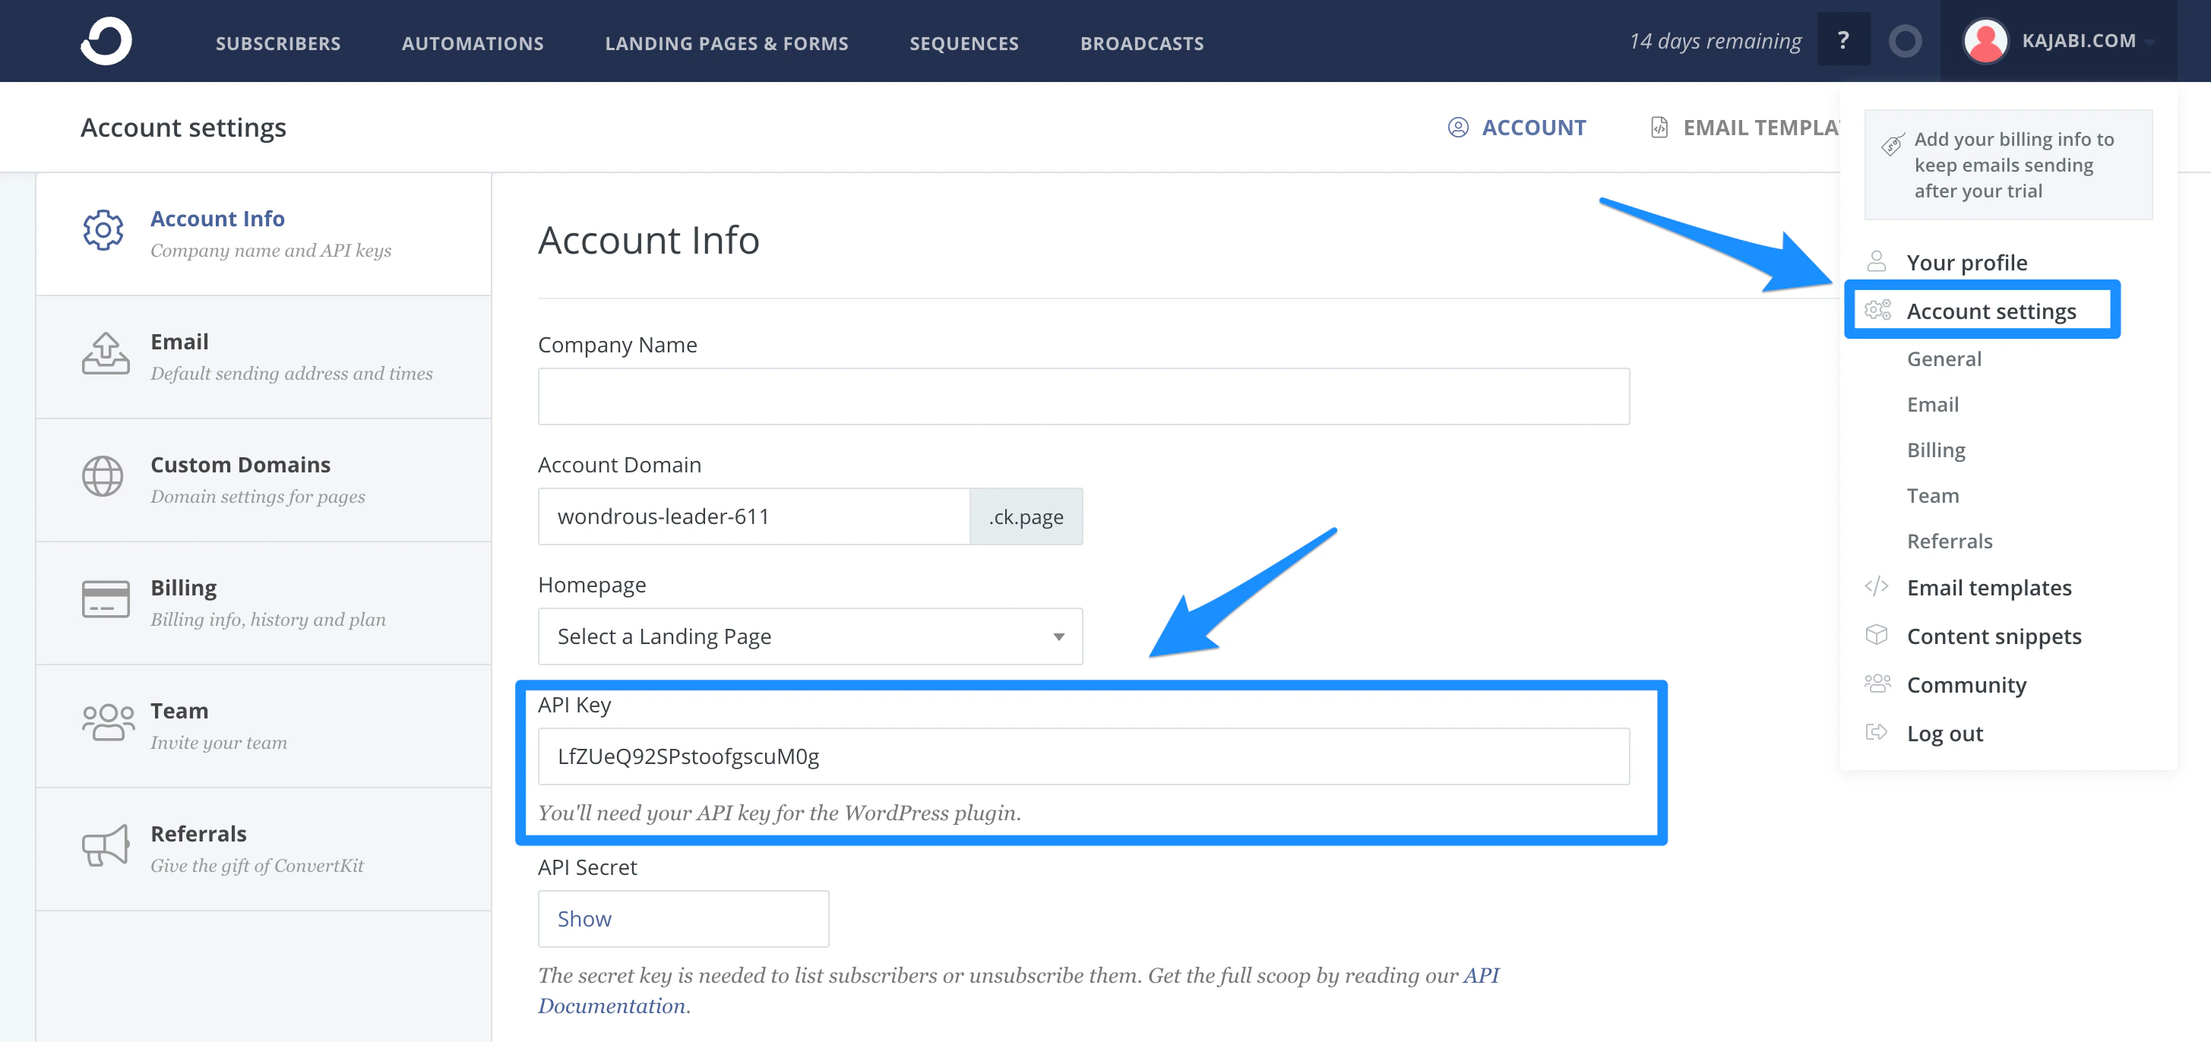Select Custom Domains in sidebar
Viewport: 2211px width, 1042px height.
point(264,480)
